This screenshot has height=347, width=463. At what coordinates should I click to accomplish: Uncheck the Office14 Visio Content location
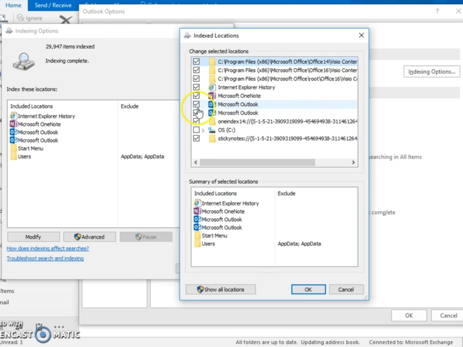tap(196, 62)
